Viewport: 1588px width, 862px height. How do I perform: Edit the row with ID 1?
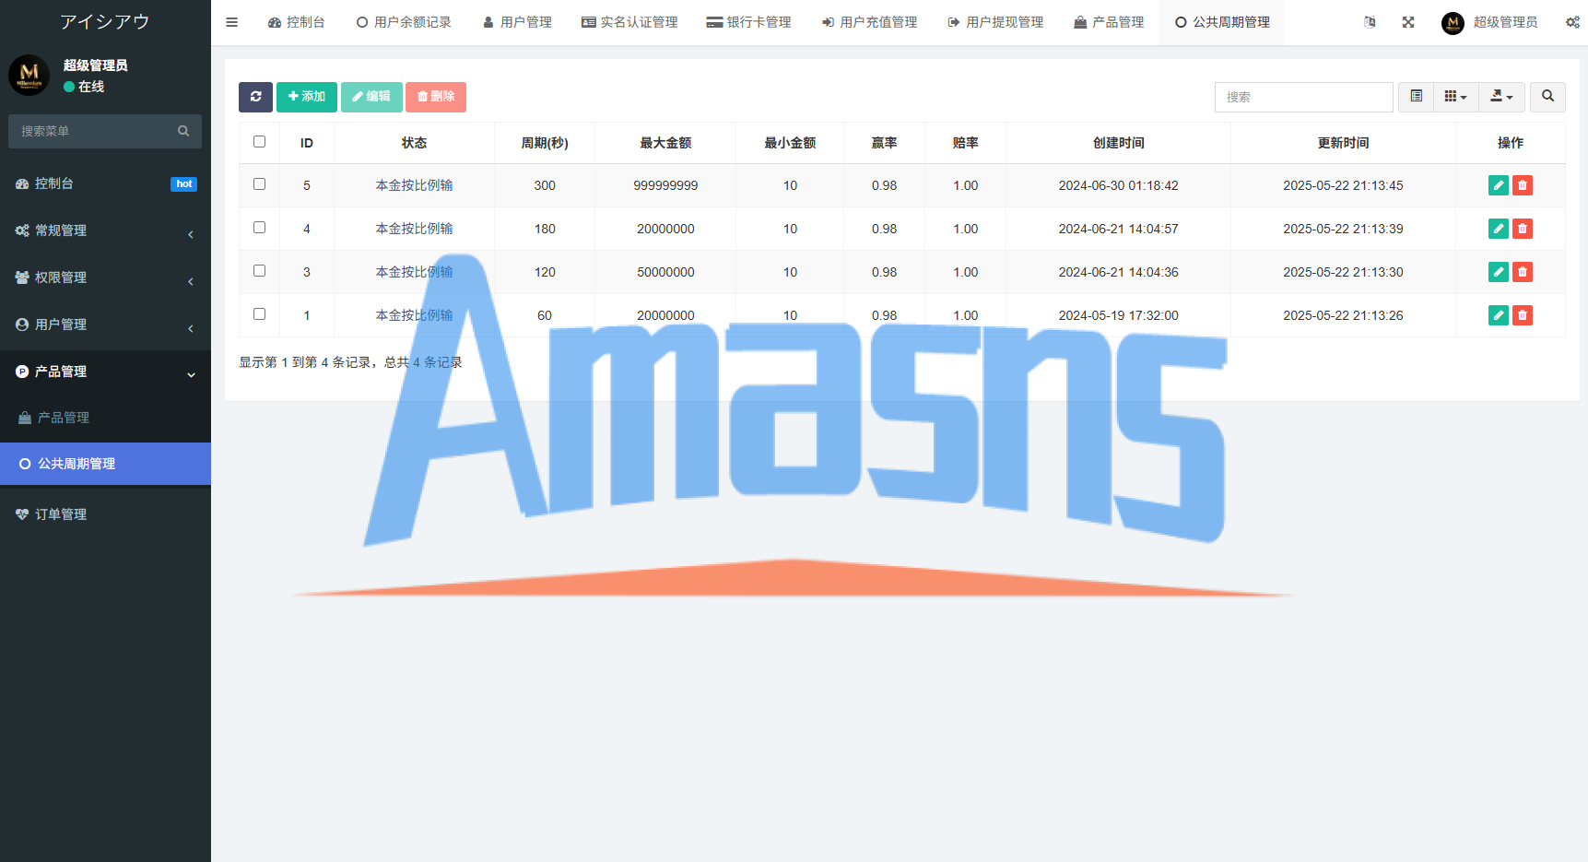point(1499,315)
